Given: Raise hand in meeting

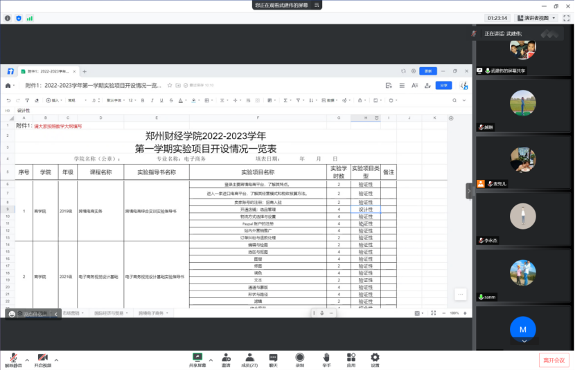Looking at the screenshot, I should [x=326, y=360].
